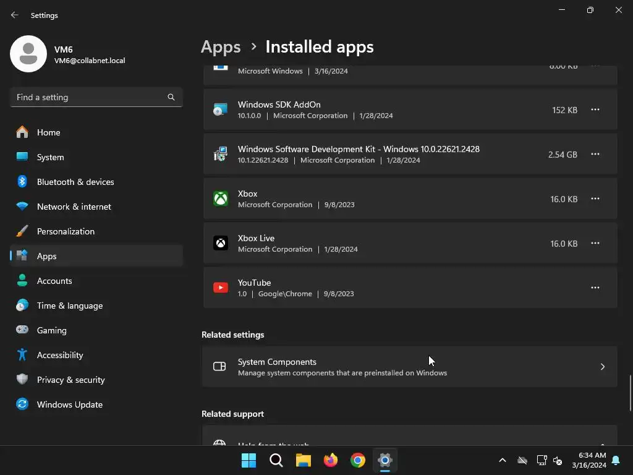The width and height of the screenshot is (633, 475).
Task: Open Accounts settings
Action: 96,281
